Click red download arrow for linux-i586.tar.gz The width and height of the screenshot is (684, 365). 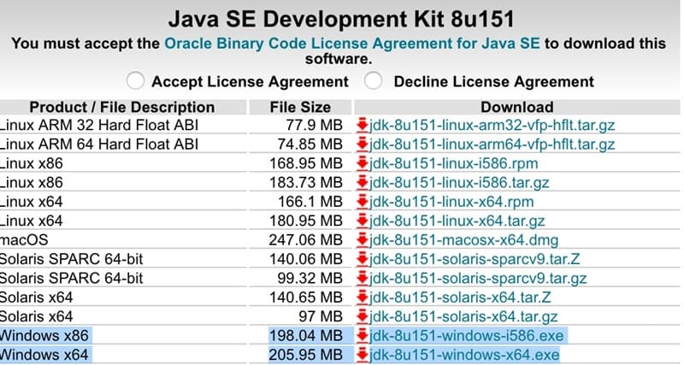pyautogui.click(x=362, y=183)
